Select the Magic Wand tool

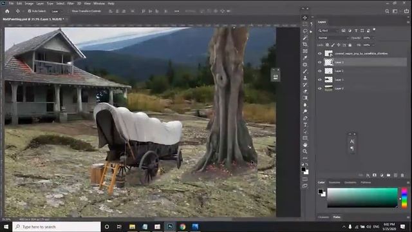(x=304, y=38)
